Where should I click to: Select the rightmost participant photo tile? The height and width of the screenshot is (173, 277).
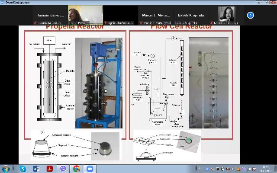[226, 15]
